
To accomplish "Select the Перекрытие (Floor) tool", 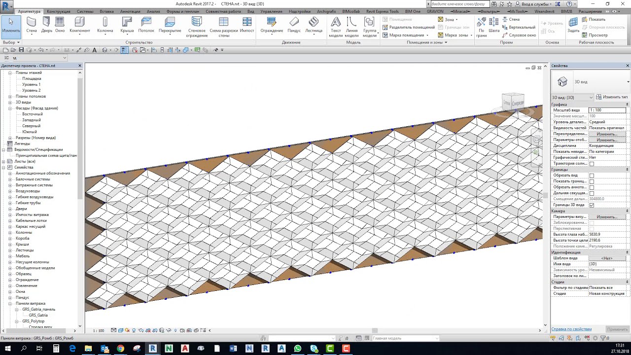I will (x=170, y=25).
